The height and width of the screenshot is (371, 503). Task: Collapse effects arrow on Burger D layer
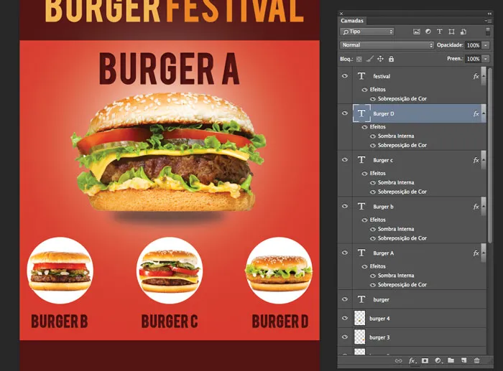coord(484,113)
